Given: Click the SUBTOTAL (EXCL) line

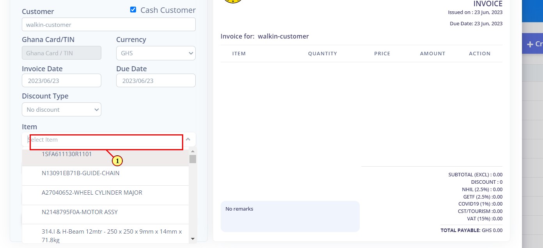Looking at the screenshot, I should (x=475, y=175).
